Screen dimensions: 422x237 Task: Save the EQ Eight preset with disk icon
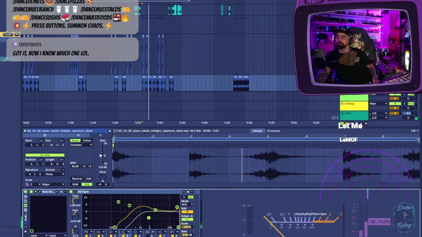click(188, 192)
